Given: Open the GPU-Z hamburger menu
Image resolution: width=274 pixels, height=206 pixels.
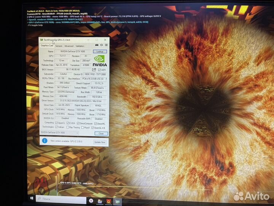Looking at the screenshot, I should [105, 45].
